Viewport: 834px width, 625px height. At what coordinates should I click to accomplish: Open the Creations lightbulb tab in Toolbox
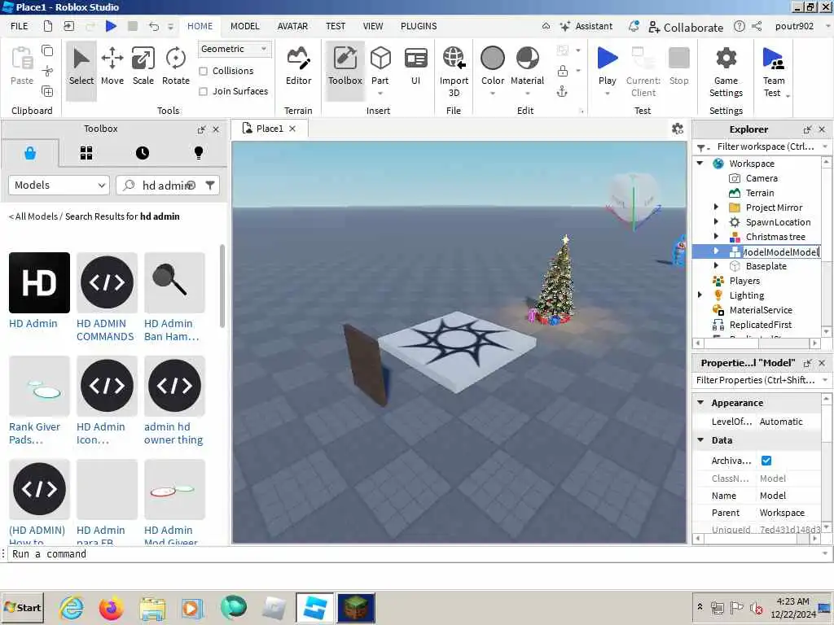(x=199, y=153)
